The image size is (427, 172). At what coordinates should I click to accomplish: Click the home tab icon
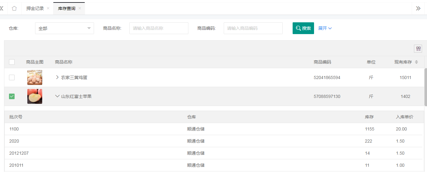[14, 8]
